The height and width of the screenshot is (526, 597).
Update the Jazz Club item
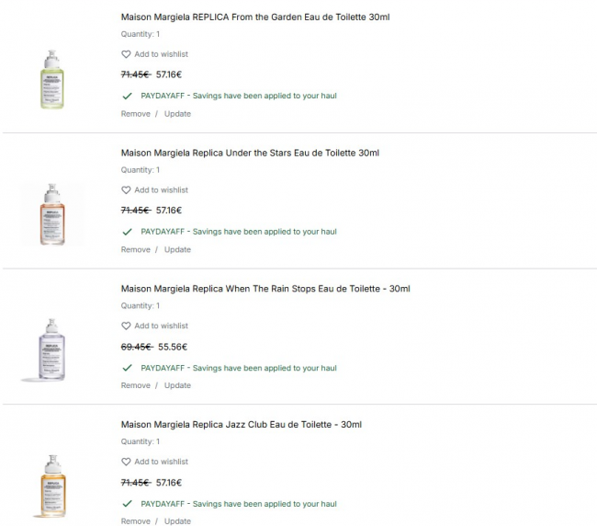177,521
